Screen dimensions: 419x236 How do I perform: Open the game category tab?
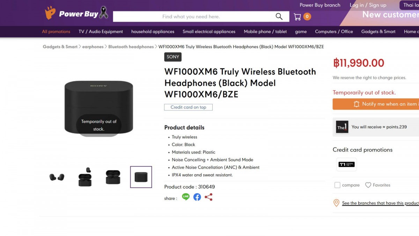coord(301,31)
